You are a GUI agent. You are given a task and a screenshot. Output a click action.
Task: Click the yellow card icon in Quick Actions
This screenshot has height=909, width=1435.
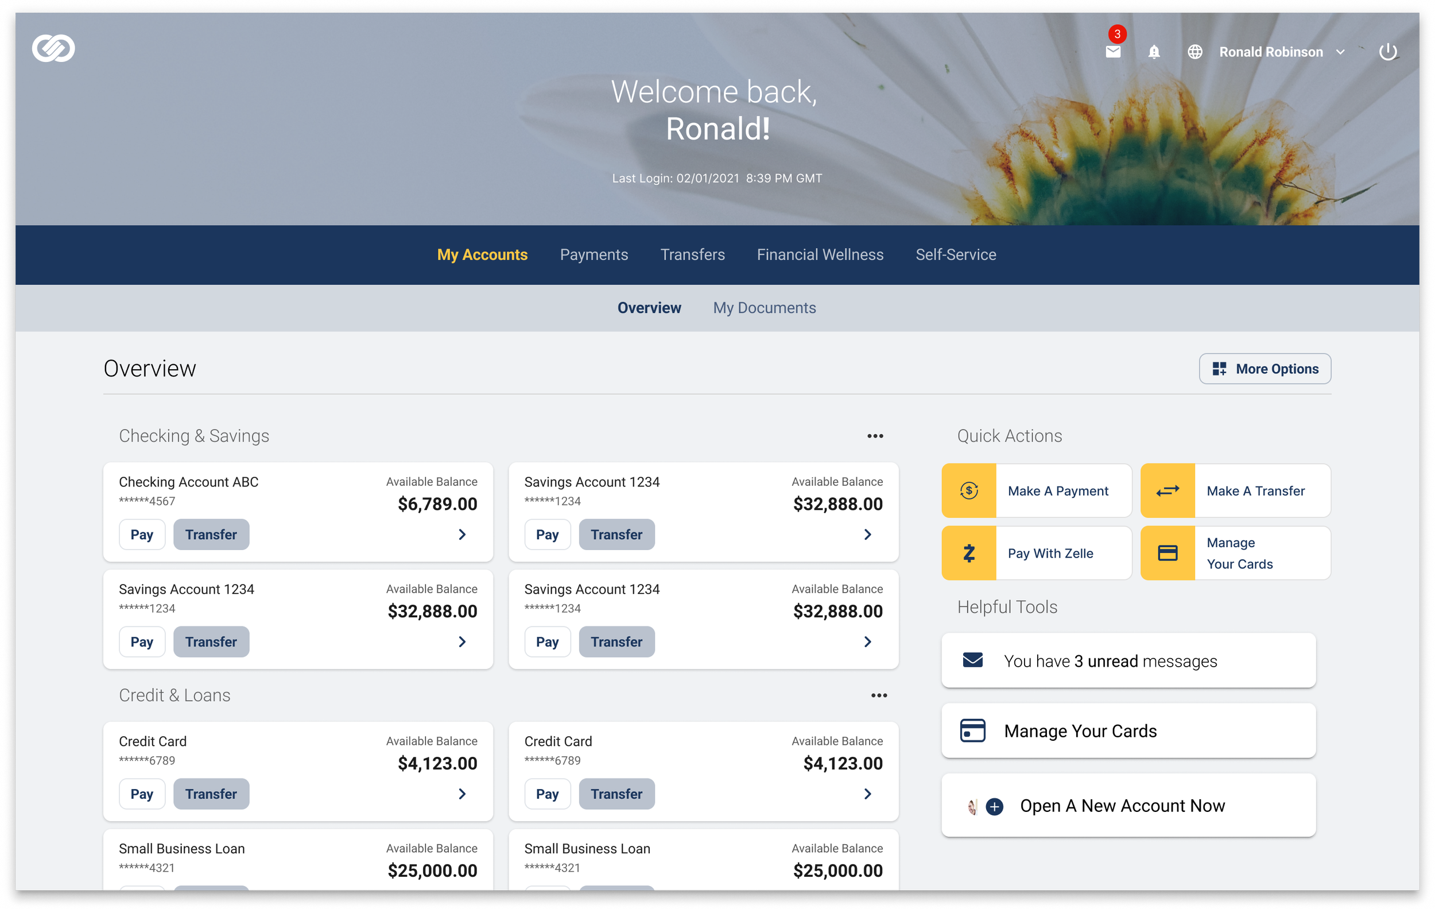click(x=1168, y=552)
